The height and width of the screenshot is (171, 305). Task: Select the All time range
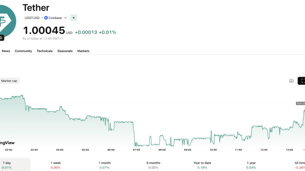(300, 165)
